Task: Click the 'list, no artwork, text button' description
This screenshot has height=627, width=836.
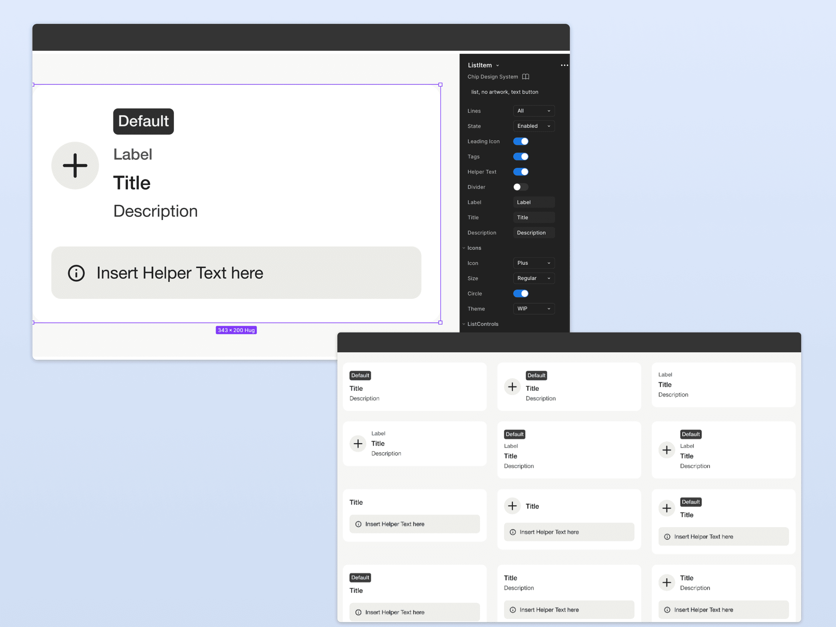Action: pos(505,92)
